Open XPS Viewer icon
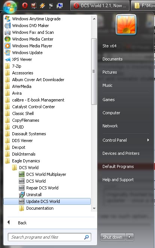The height and width of the screenshot is (248, 155). click(x=8, y=59)
